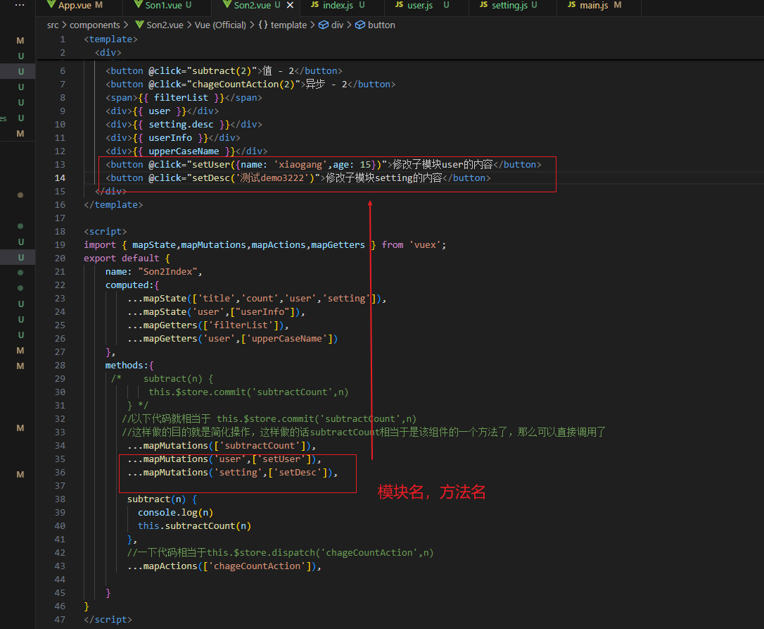Open the Son2.vue breadcrumb dropdown

pyautogui.click(x=165, y=25)
